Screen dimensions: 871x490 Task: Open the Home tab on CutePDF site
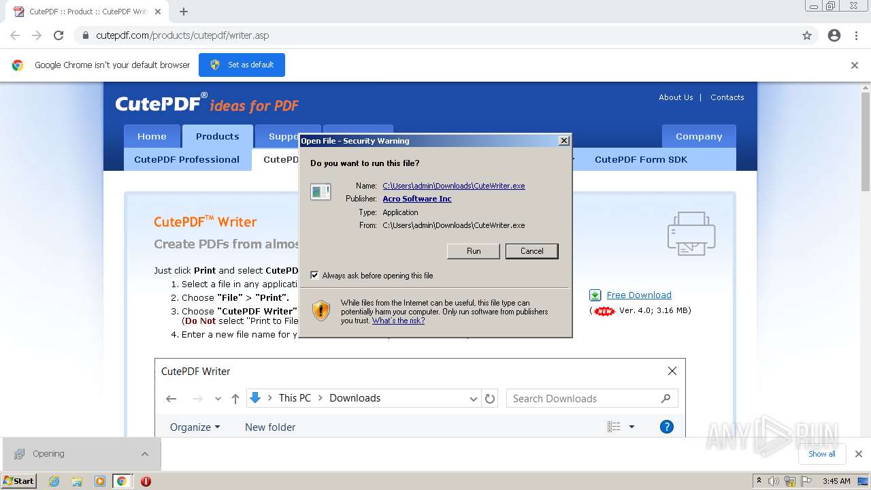point(152,136)
